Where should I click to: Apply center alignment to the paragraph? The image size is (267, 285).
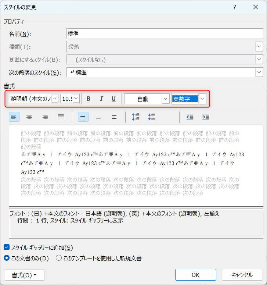click(29, 117)
